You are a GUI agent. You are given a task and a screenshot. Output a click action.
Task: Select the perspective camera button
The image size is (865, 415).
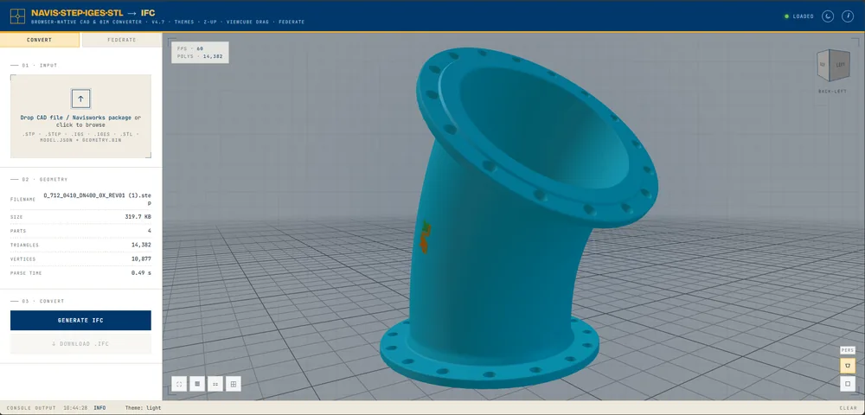(x=848, y=365)
